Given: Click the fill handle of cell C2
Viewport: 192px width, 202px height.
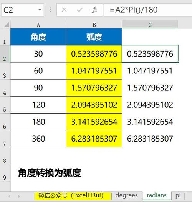Looking at the screenshot, I should click(178, 62).
